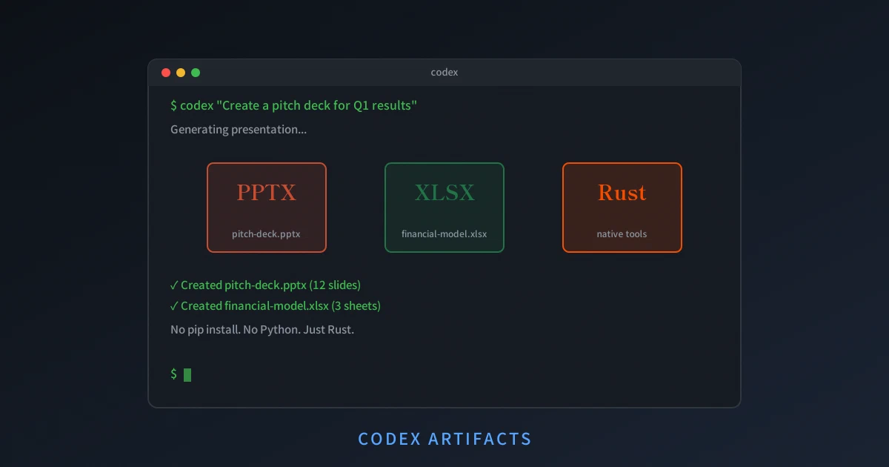Viewport: 889px width, 467px height.
Task: Select the codex pitch deck command line
Action: point(294,105)
